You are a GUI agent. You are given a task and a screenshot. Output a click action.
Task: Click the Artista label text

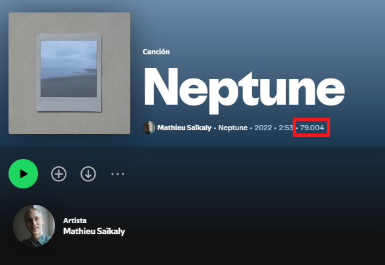click(75, 221)
